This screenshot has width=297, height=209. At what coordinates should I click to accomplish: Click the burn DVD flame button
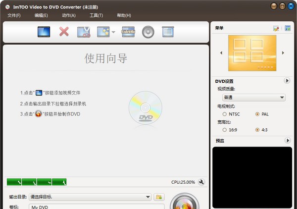coord(185,201)
